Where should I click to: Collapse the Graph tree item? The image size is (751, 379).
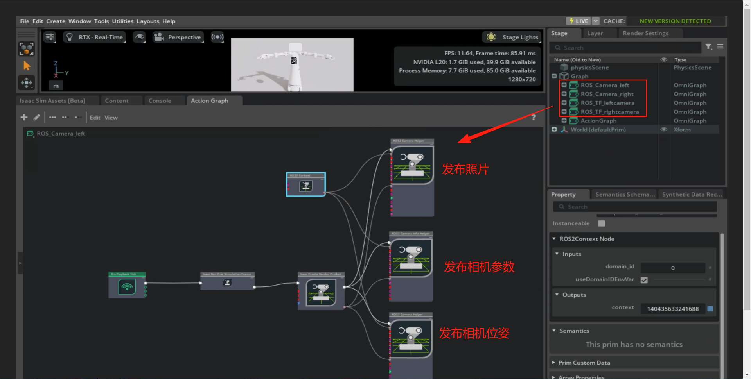pyautogui.click(x=554, y=76)
